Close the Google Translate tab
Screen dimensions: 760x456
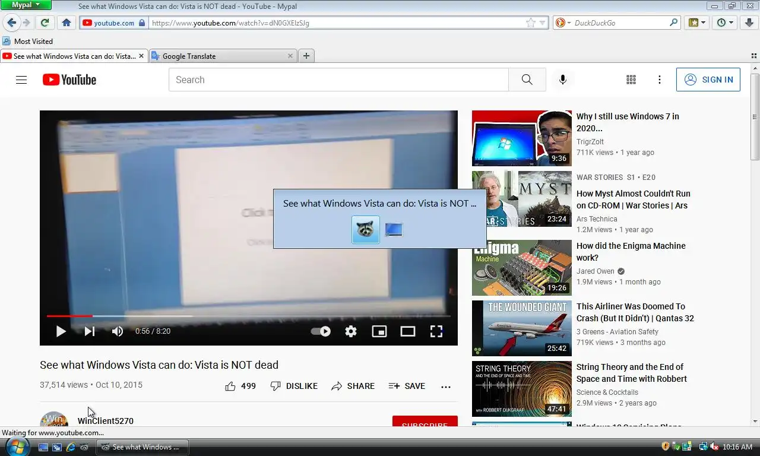pos(290,56)
